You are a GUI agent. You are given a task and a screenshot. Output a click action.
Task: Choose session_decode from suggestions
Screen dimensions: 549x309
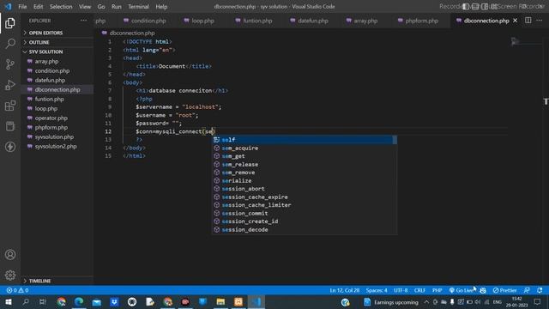[305, 230]
